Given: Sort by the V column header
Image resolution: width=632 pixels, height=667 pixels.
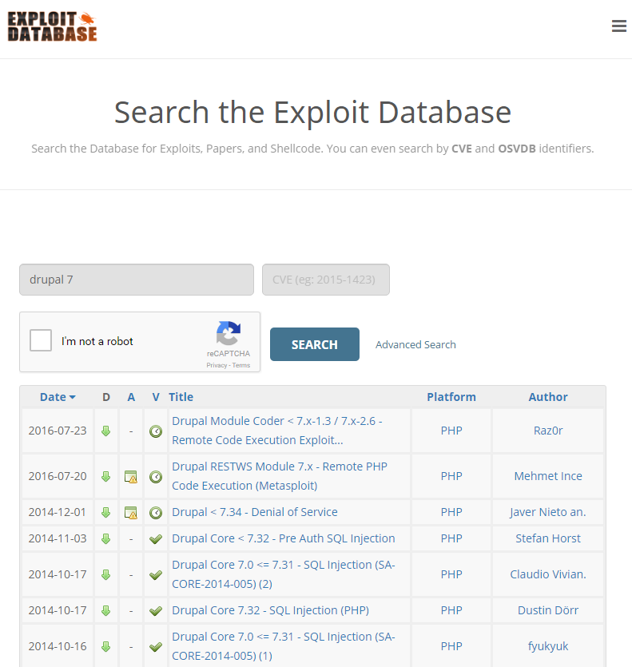Looking at the screenshot, I should point(156,397).
